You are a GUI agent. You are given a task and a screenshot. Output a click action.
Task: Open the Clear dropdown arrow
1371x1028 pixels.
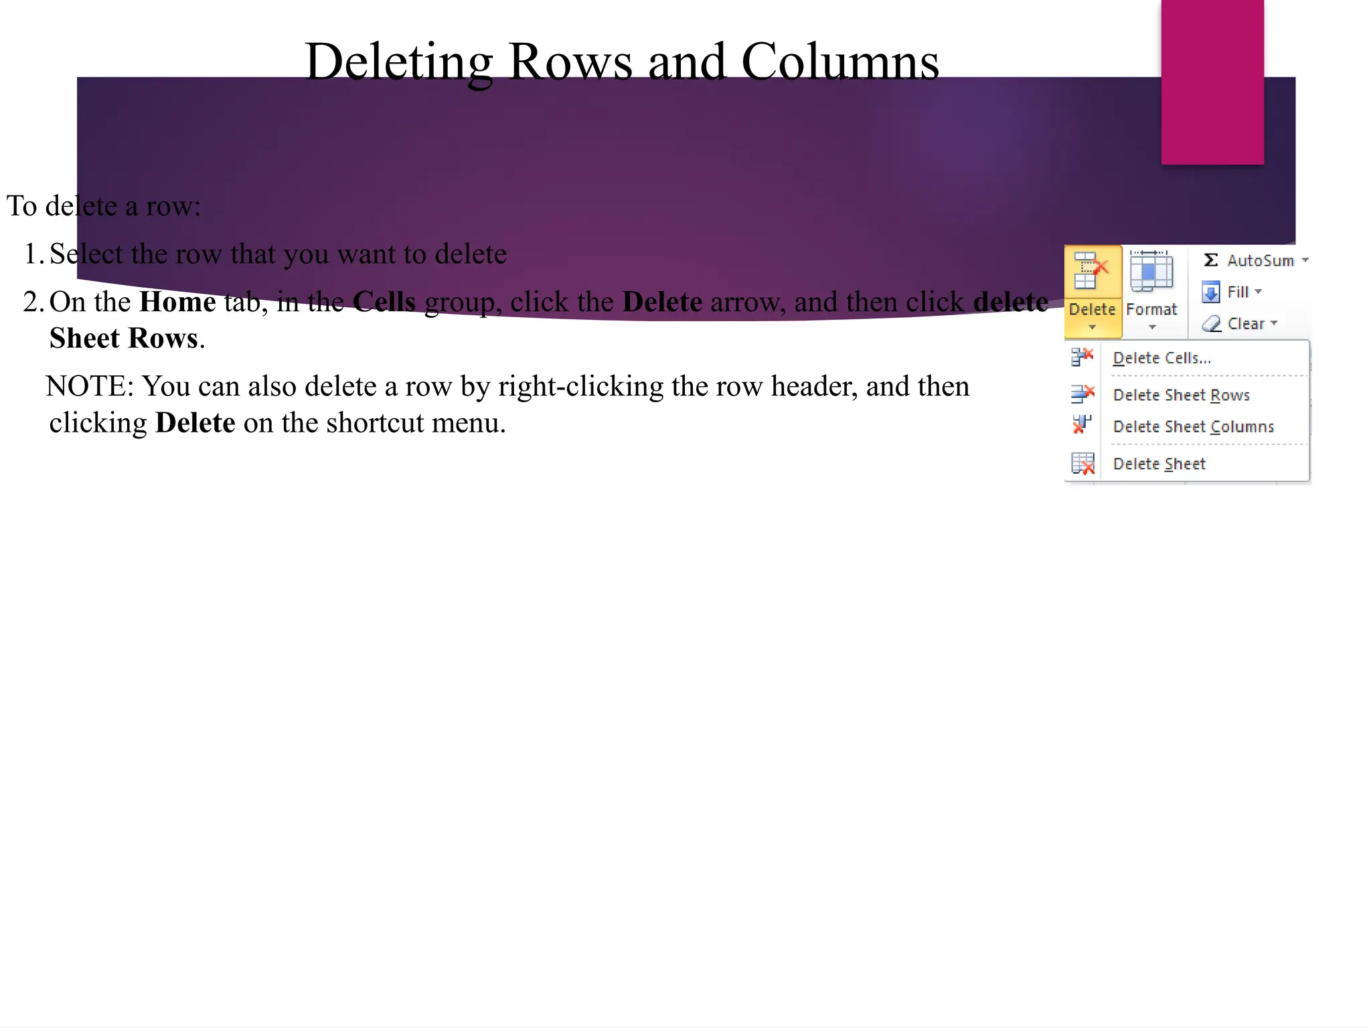click(1274, 323)
